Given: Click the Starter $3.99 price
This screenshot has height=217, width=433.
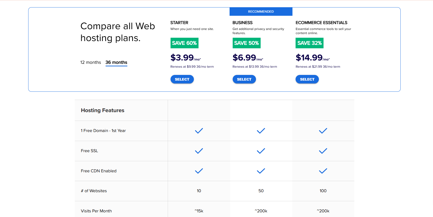Looking at the screenshot, I should click(182, 58).
